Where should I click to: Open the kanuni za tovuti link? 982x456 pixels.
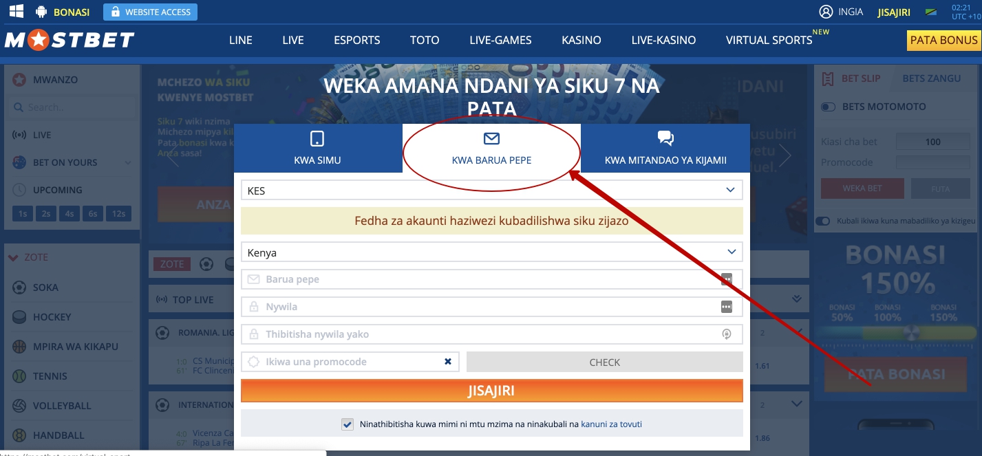coord(611,424)
